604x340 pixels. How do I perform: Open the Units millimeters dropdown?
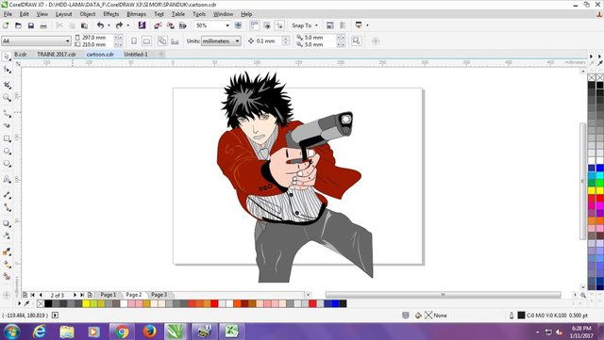tap(237, 41)
